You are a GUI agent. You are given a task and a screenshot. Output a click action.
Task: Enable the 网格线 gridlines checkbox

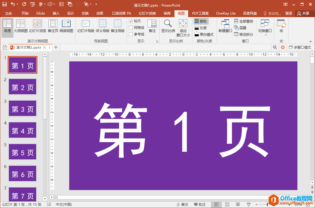131,28
